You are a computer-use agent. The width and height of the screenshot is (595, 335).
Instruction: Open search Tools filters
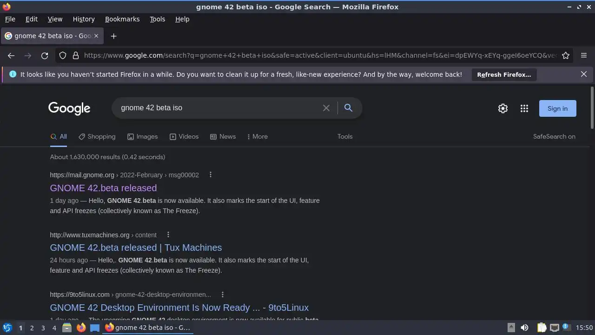pos(345,136)
